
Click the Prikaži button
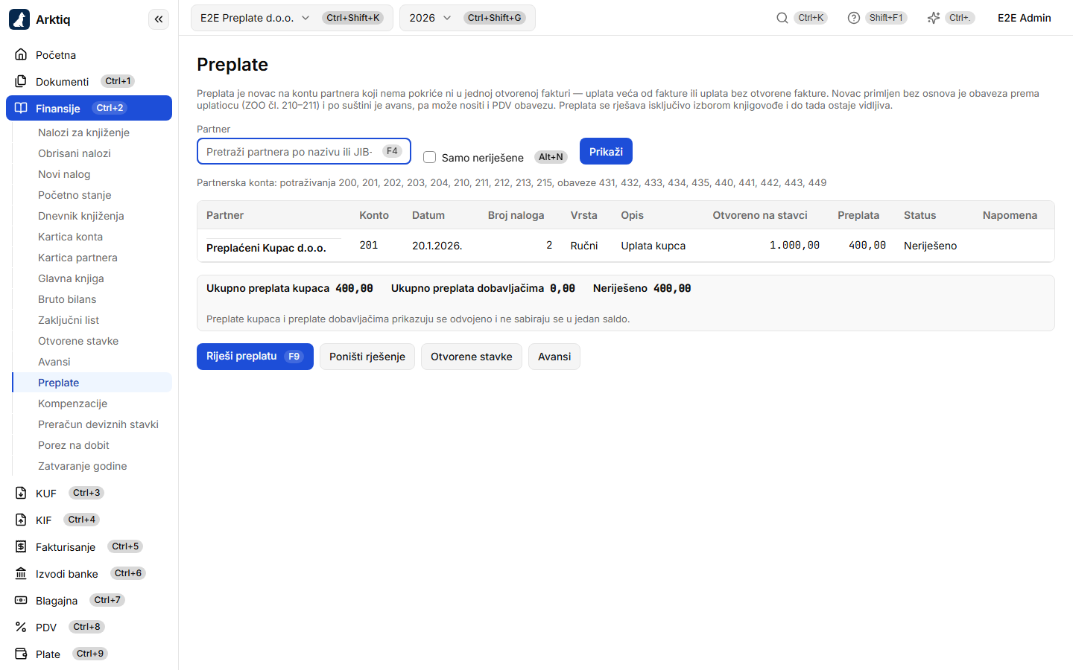606,151
